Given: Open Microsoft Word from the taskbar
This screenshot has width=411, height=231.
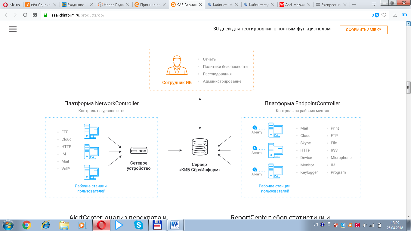Looking at the screenshot, I should pos(176,225).
